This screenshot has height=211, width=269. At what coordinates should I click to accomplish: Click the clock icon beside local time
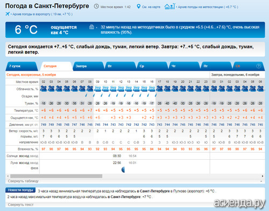pyautogui.click(x=96, y=6)
